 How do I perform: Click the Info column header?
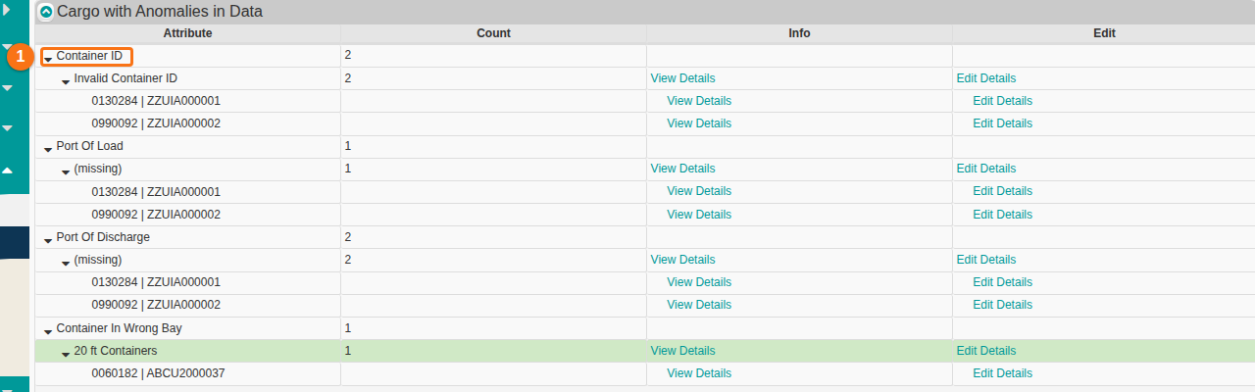[799, 33]
